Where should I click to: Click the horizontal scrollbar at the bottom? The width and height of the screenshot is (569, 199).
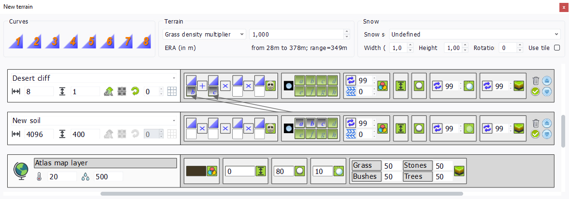click(281, 194)
